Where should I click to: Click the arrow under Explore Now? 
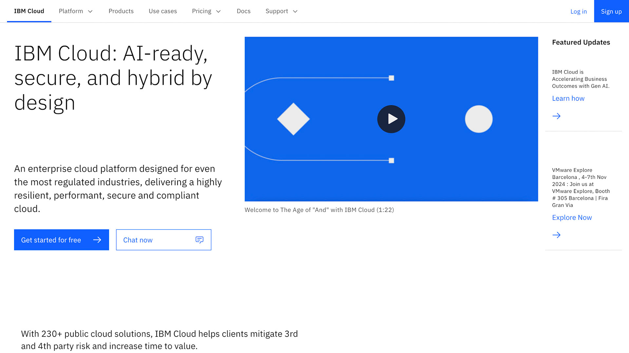point(556,235)
